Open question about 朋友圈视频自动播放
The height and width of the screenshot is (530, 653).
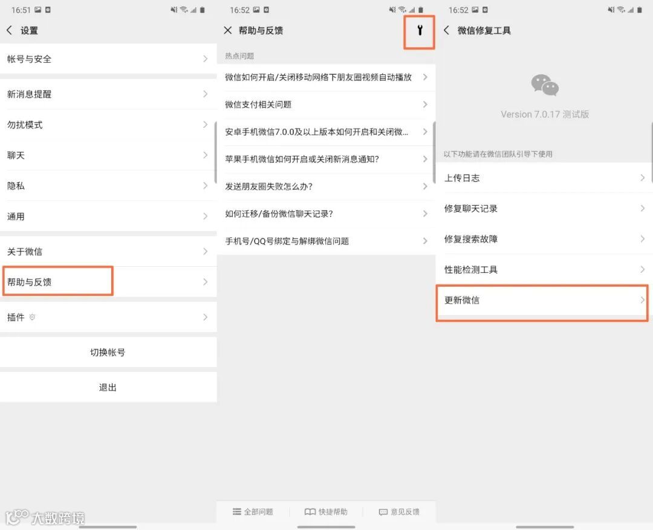click(326, 77)
